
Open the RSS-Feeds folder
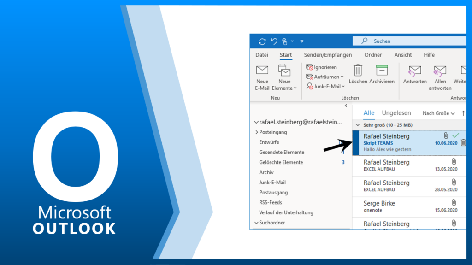(x=271, y=202)
